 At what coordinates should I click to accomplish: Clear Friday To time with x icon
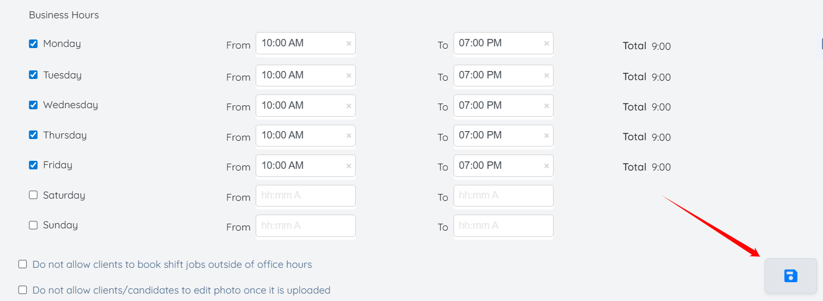tap(546, 166)
